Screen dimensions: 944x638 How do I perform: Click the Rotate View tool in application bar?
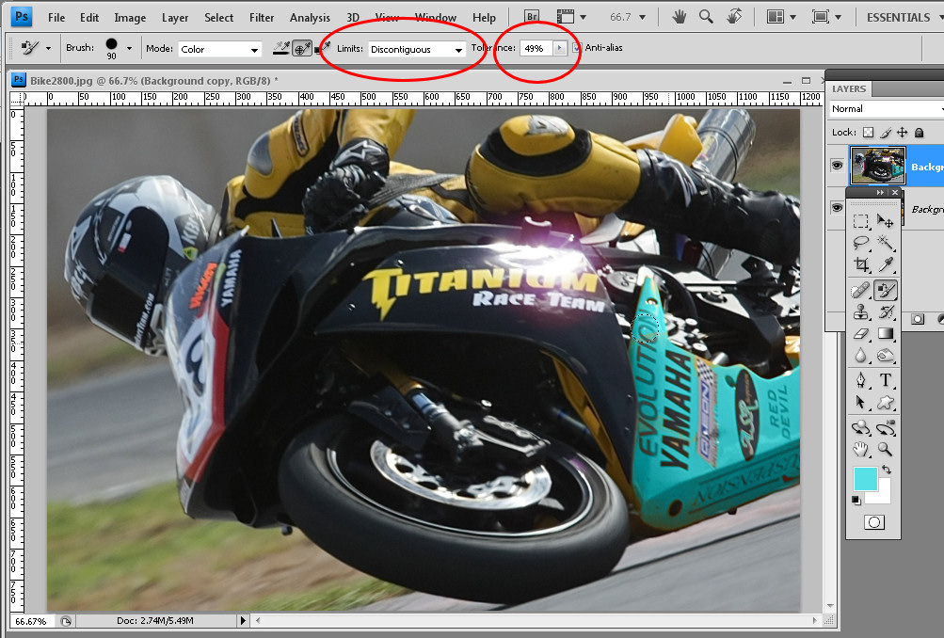coord(734,17)
